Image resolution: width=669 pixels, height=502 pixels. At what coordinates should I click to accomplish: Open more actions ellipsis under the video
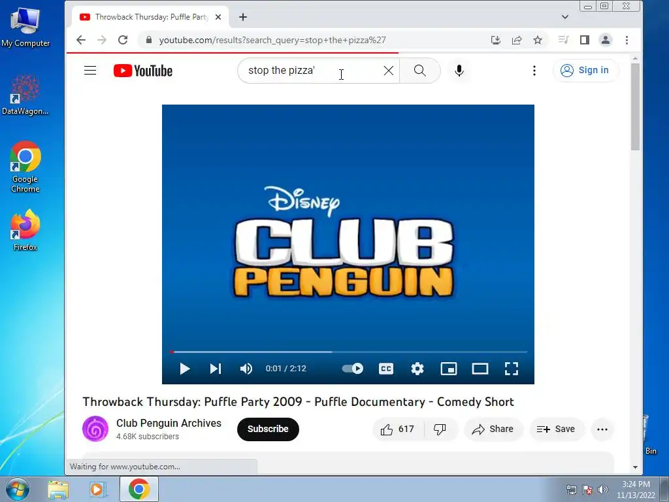click(x=602, y=429)
